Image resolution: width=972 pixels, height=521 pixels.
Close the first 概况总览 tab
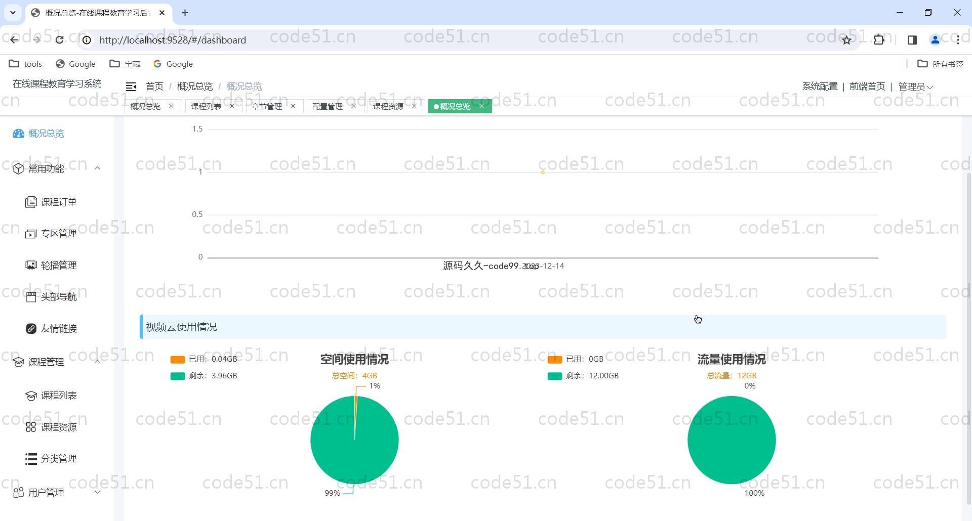point(171,106)
